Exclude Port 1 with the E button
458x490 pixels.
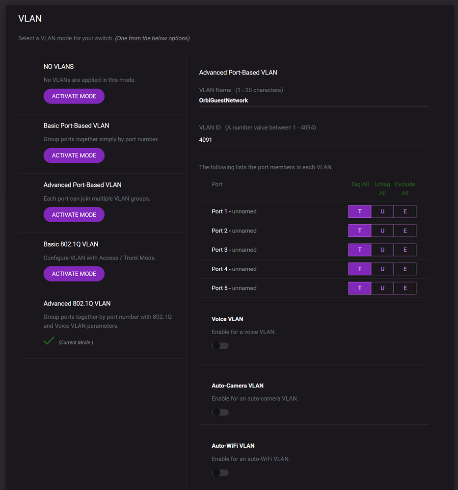(404, 211)
